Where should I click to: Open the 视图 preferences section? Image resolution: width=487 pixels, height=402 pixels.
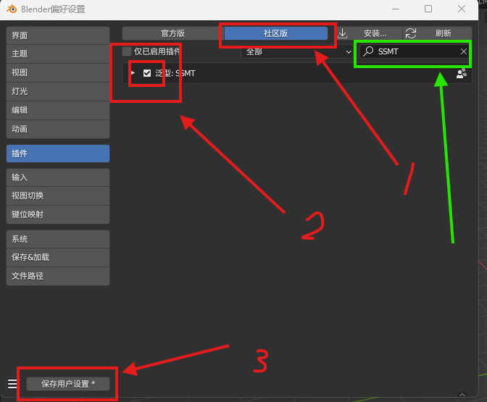coord(58,73)
